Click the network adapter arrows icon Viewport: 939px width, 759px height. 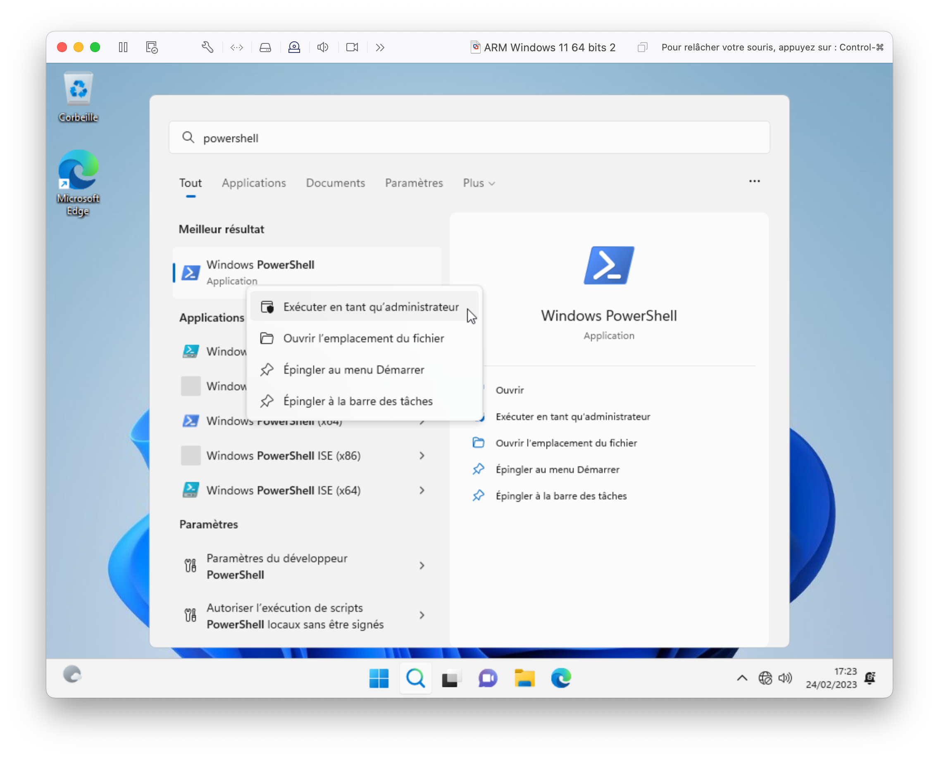pyautogui.click(x=236, y=47)
